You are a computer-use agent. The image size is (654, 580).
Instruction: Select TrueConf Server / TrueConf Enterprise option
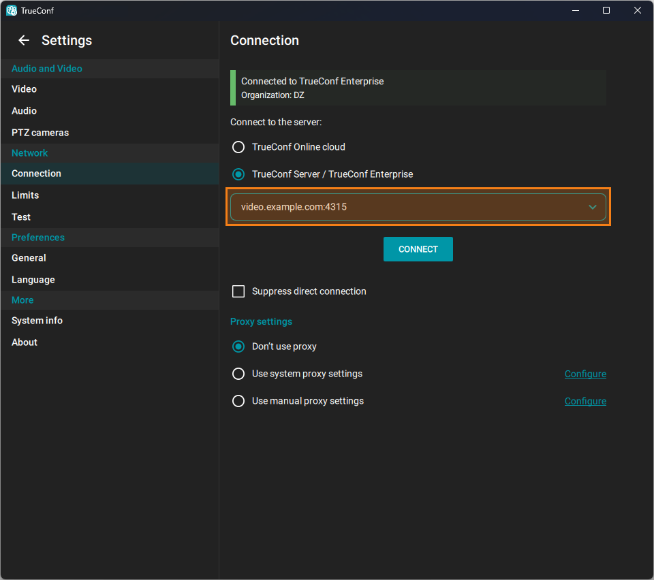[238, 174]
